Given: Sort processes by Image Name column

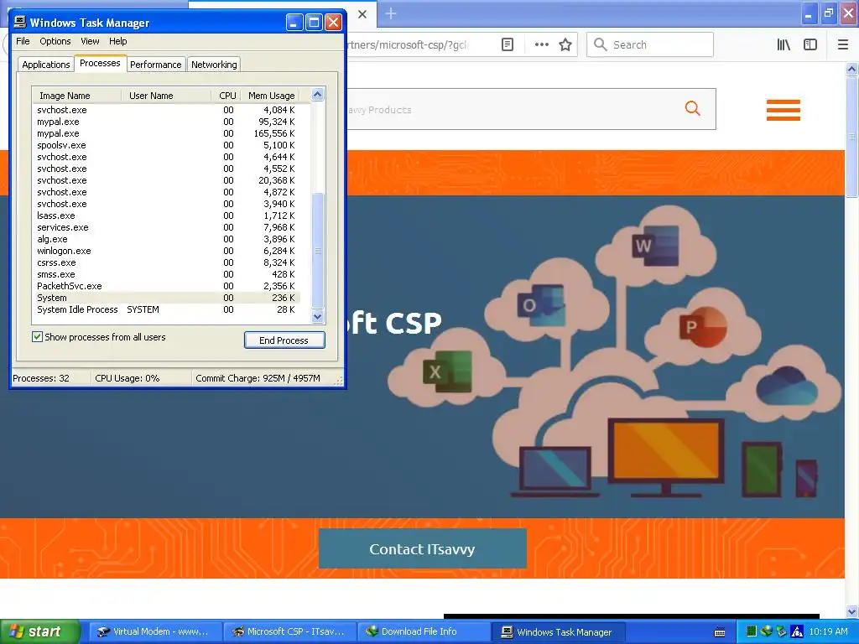Looking at the screenshot, I should 76,96.
